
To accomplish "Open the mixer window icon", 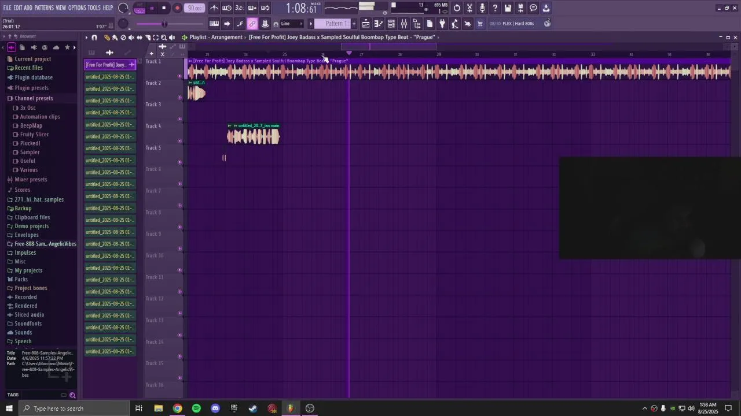I will click(x=404, y=24).
